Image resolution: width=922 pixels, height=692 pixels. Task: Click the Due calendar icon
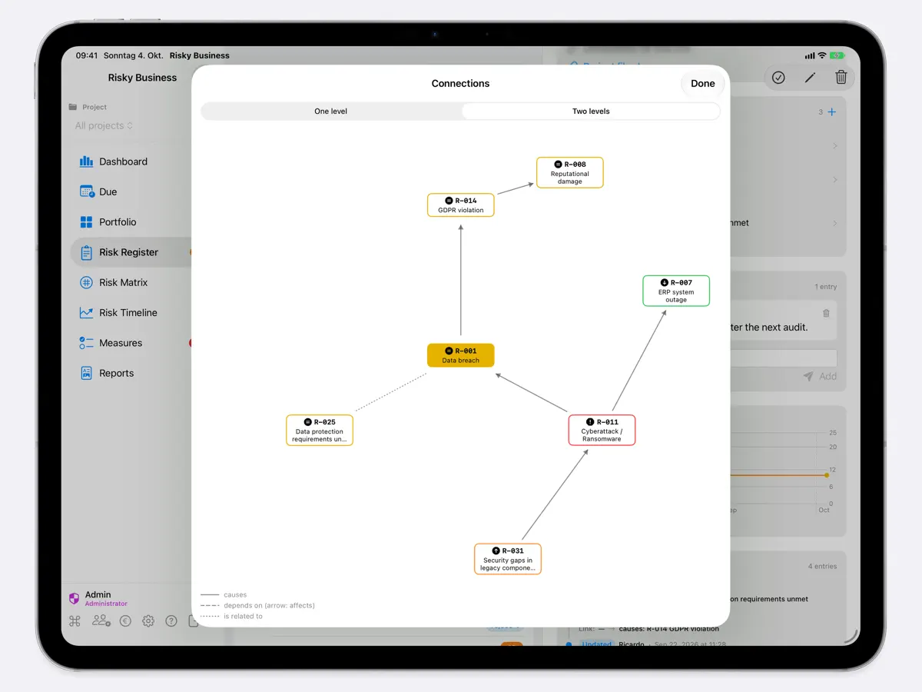click(x=86, y=191)
